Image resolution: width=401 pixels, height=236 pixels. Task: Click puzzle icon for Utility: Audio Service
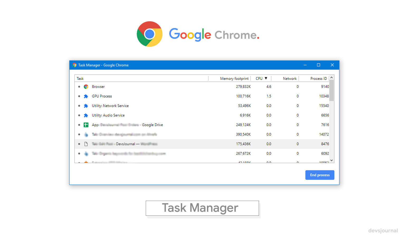86,115
